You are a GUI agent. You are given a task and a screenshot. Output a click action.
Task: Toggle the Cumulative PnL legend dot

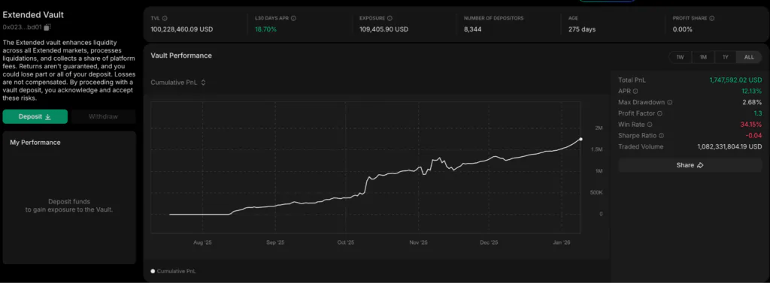tap(153, 271)
